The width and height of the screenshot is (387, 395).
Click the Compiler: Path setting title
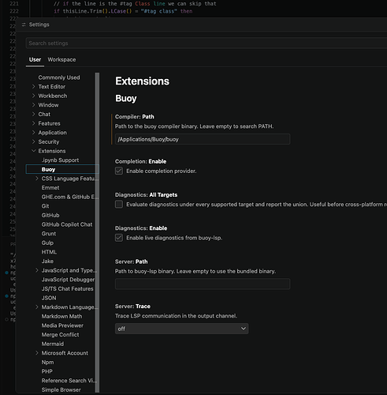click(x=135, y=117)
